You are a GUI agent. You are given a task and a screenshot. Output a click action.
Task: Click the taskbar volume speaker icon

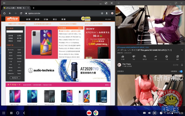(149, 113)
